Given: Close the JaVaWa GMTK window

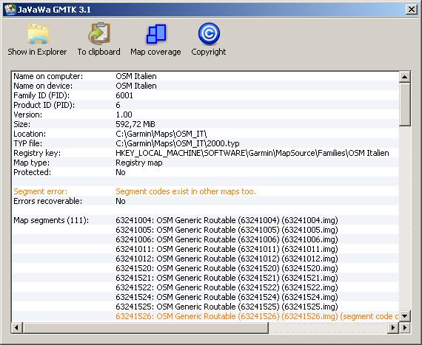Looking at the screenshot, I should coord(412,10).
